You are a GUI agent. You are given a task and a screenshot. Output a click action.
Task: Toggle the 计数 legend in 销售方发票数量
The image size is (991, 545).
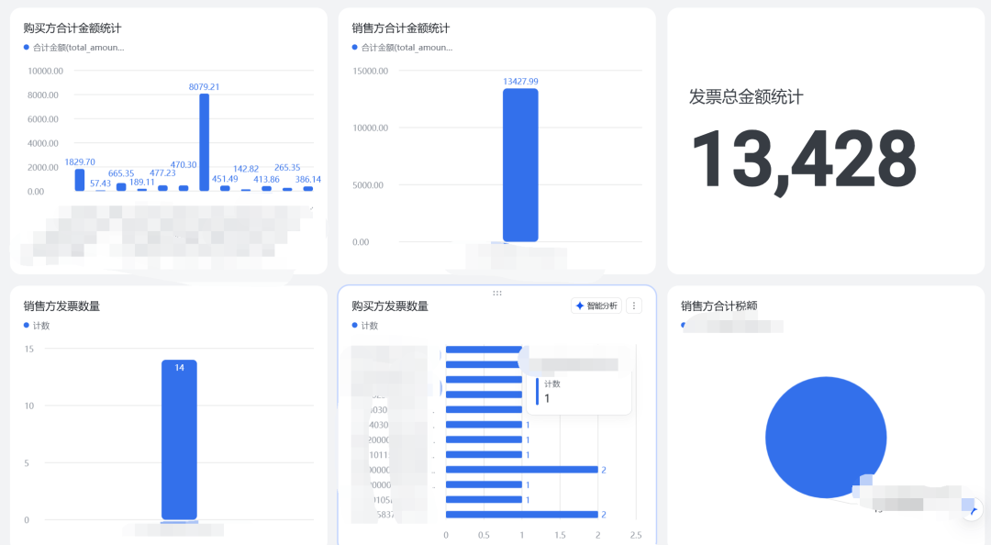(x=37, y=326)
